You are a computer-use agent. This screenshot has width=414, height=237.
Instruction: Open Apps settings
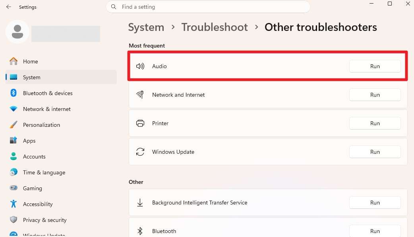point(61,141)
